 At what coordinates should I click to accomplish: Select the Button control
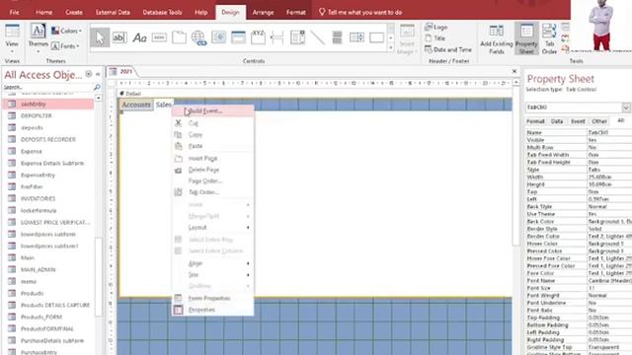pyautogui.click(x=159, y=37)
